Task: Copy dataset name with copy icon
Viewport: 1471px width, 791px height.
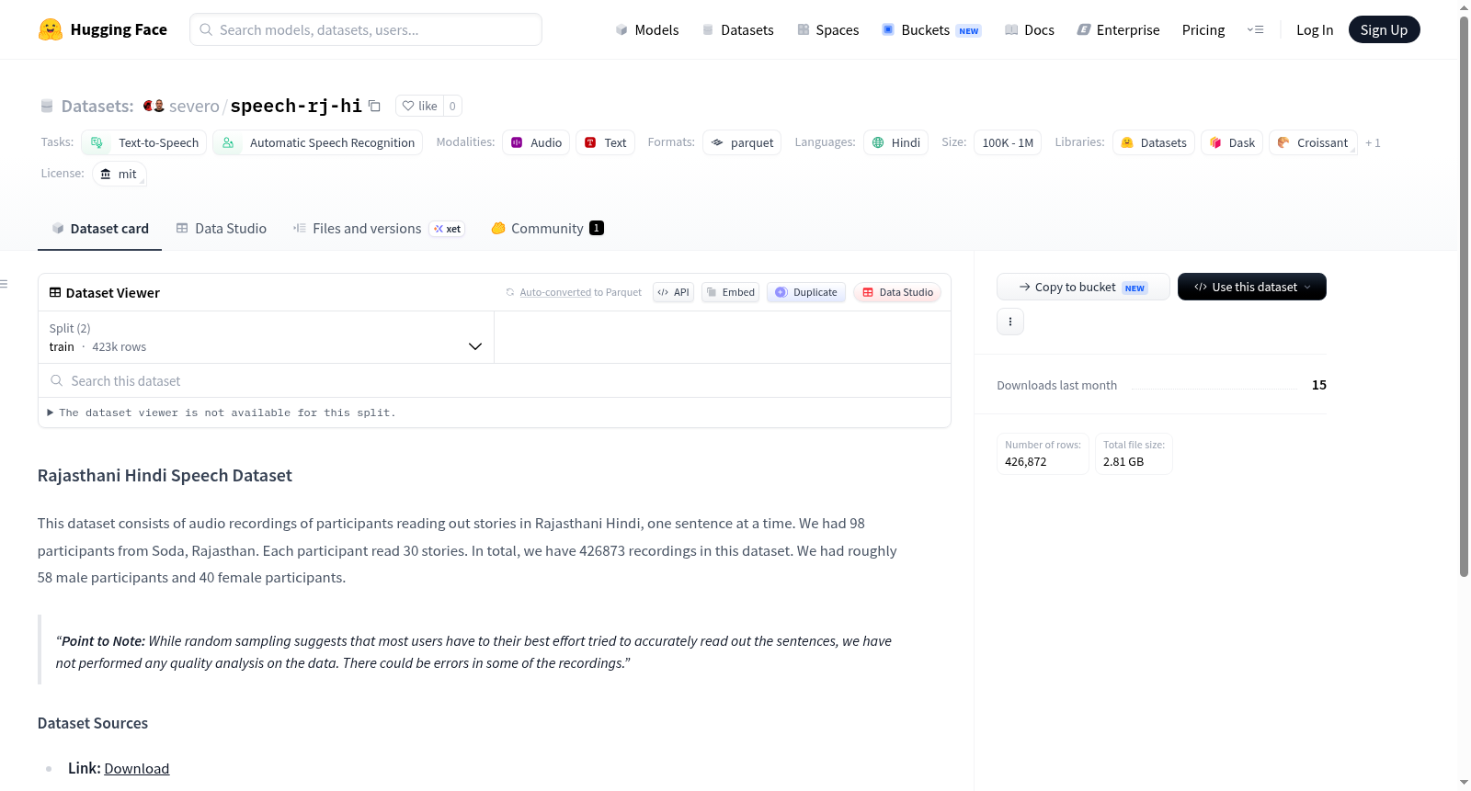Action: (374, 106)
